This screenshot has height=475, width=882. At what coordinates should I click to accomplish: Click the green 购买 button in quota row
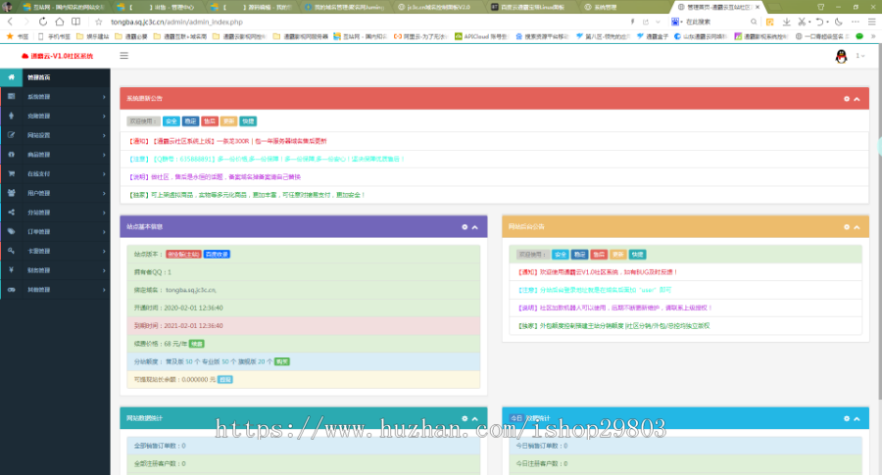pos(282,361)
